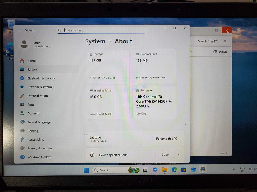
Task: Click the Accessibility icon
Action: (23, 140)
